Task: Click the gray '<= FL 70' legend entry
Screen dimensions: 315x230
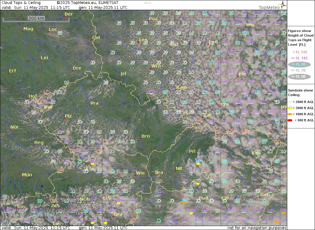Action: [298, 70]
